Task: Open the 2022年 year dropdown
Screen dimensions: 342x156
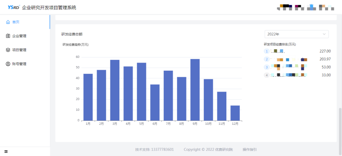Action: pos(297,34)
